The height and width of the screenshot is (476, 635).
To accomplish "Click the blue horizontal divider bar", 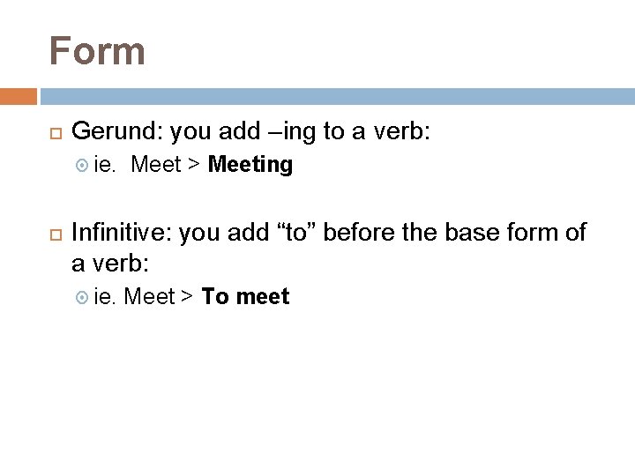I will click(337, 96).
